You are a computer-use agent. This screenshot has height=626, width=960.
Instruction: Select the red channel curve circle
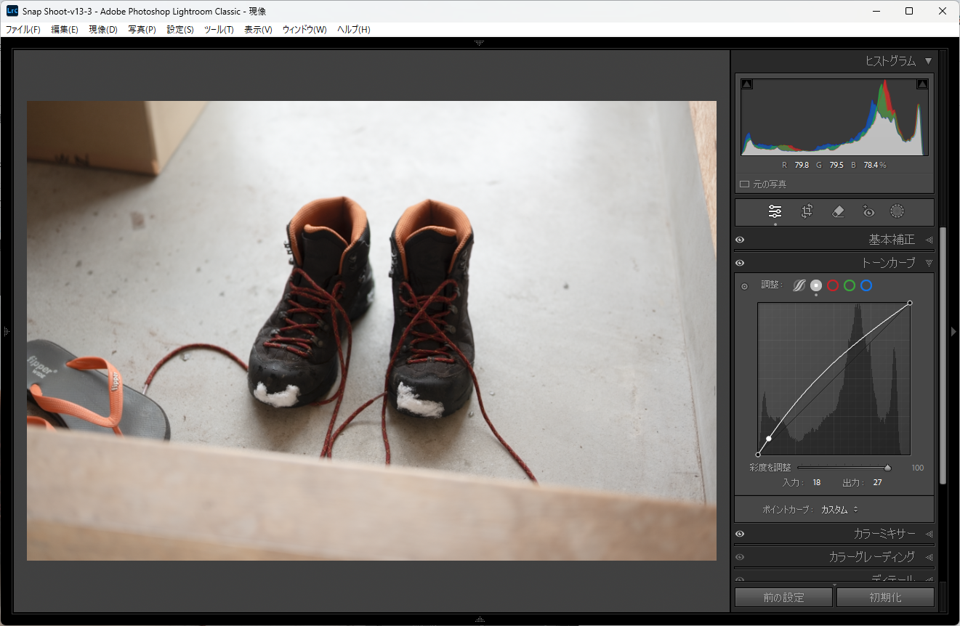(x=833, y=285)
